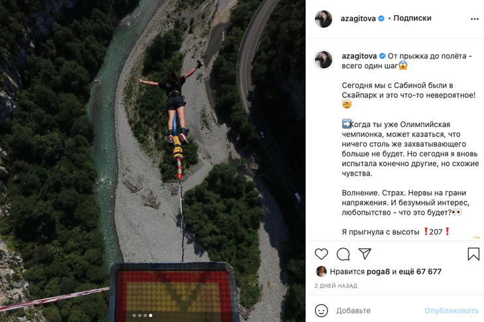Screen dimensions: 484x322
Task: Click the small liker avatar near Нравится
Action: [x=321, y=272]
